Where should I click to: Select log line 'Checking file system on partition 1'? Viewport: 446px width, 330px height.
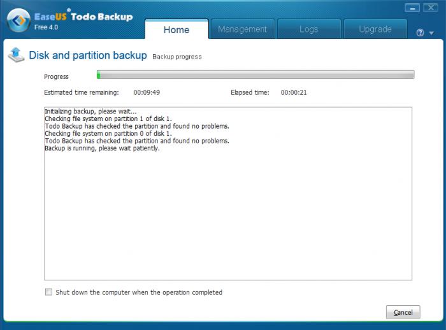[108, 118]
